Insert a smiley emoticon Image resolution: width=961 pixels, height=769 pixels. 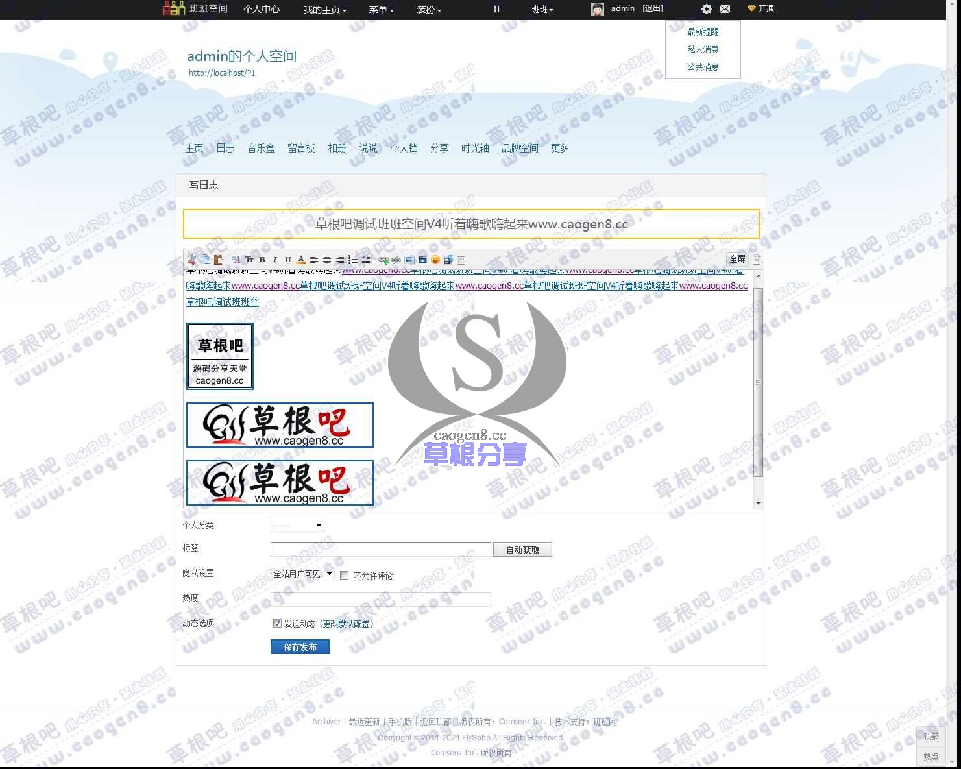pyautogui.click(x=436, y=260)
